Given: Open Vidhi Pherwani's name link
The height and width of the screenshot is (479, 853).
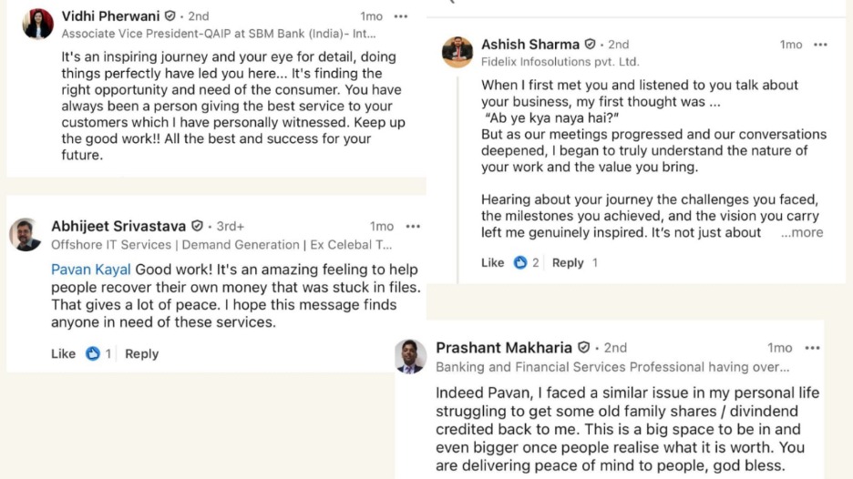Looking at the screenshot, I should pos(110,16).
